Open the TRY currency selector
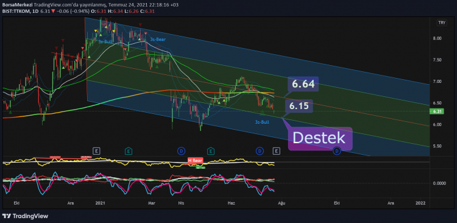The height and width of the screenshot is (223, 457). click(442, 23)
